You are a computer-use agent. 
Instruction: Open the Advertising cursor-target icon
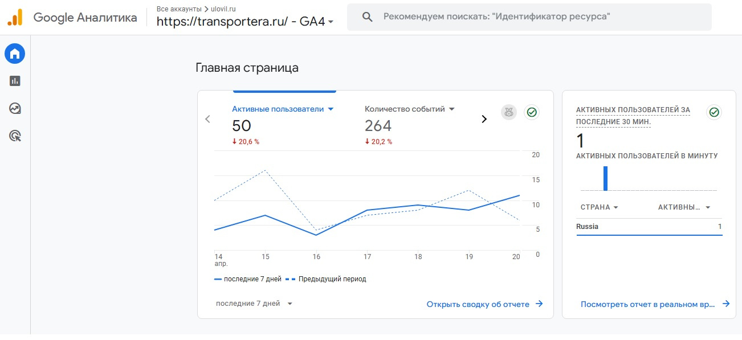pyautogui.click(x=15, y=136)
